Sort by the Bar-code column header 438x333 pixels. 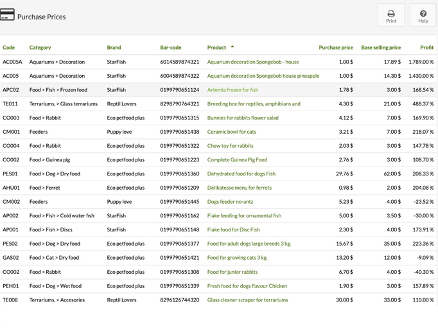coord(171,48)
